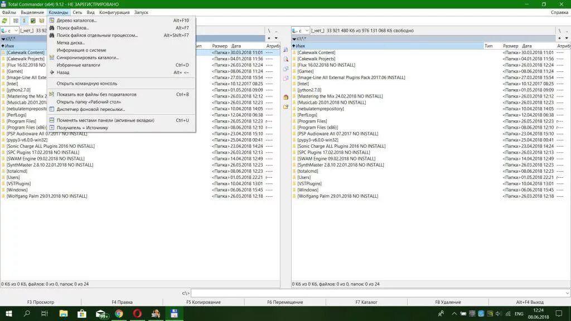571x321 pixels.
Task: Open the Сеть menu
Action: coord(77,12)
